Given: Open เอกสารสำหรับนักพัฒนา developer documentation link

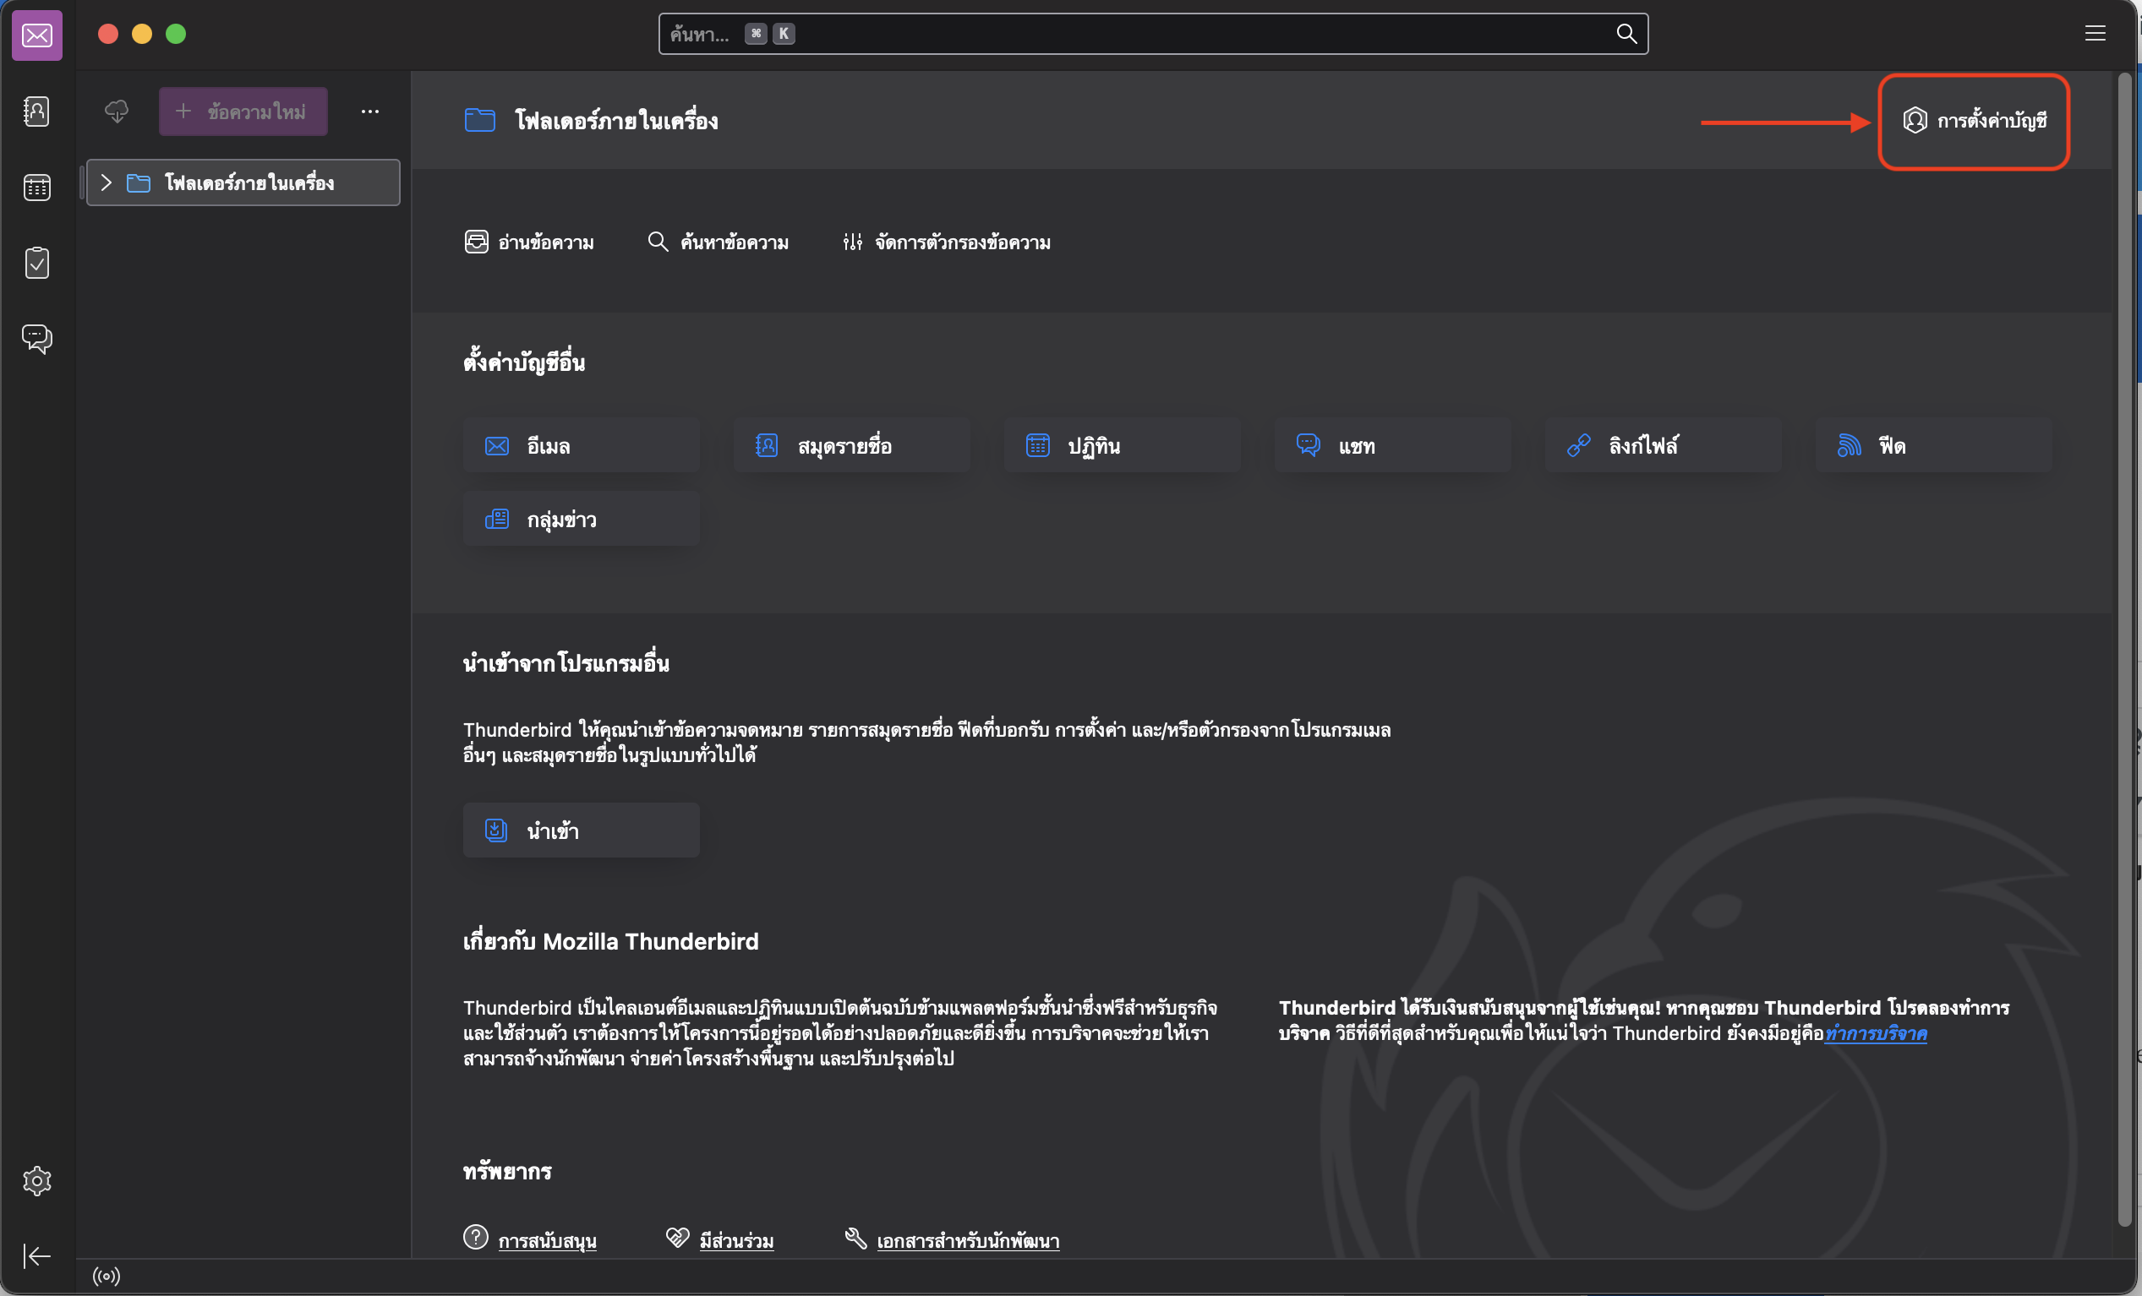Looking at the screenshot, I should click(968, 1240).
